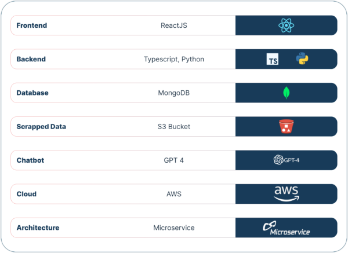348x253 pixels.
Task: Click the Python snake logo
Action: coord(301,58)
